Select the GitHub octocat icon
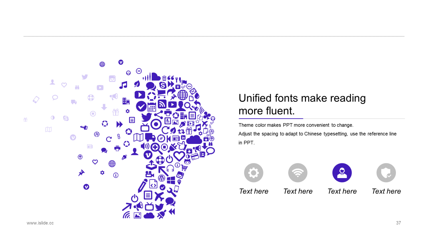The height and width of the screenshot is (241, 428). [x=187, y=162]
